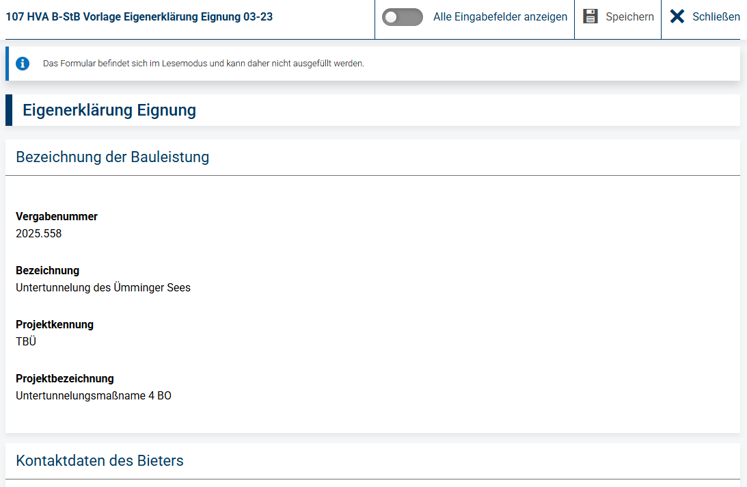Screen dimensions: 747x487
Task: Select the Bezeichnung der Bauleistung section header
Action: coord(113,157)
